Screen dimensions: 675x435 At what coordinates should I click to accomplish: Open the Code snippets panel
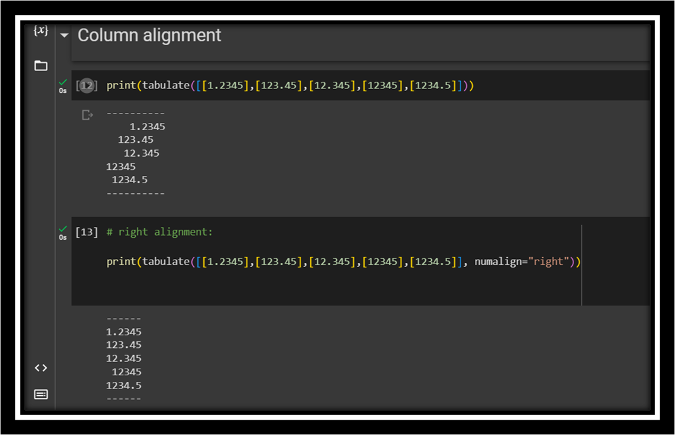click(x=41, y=368)
